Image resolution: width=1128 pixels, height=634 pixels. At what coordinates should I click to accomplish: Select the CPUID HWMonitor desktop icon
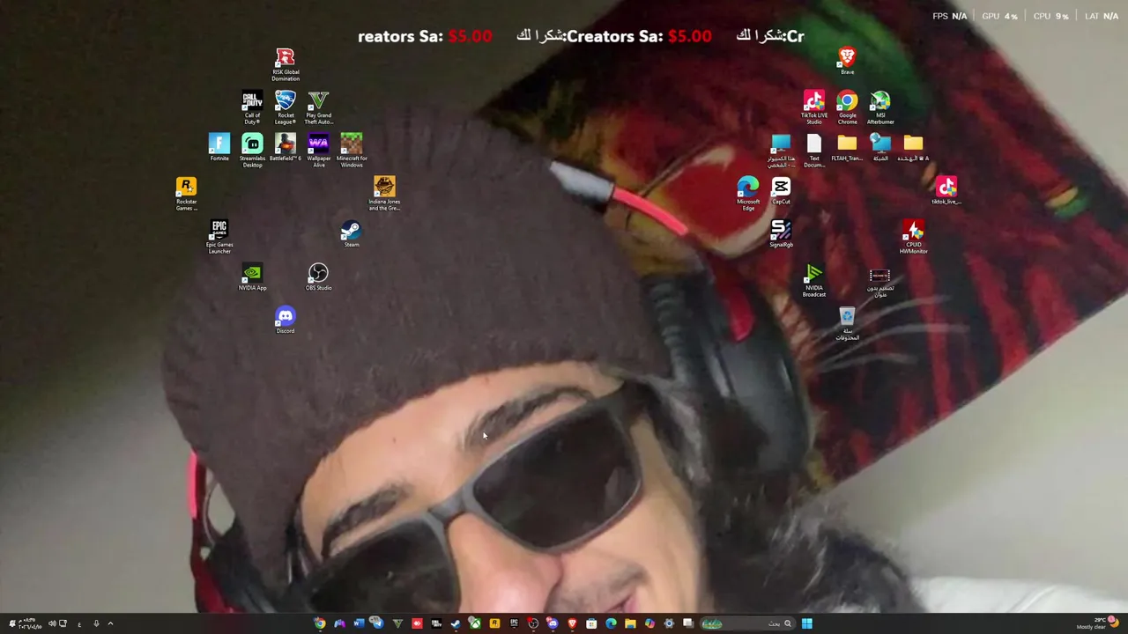click(913, 237)
